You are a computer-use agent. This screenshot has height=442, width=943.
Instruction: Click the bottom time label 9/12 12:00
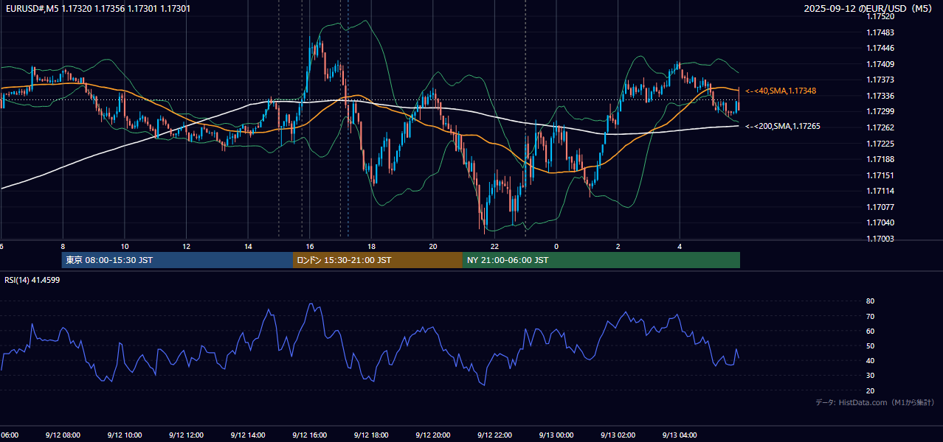tap(186, 435)
